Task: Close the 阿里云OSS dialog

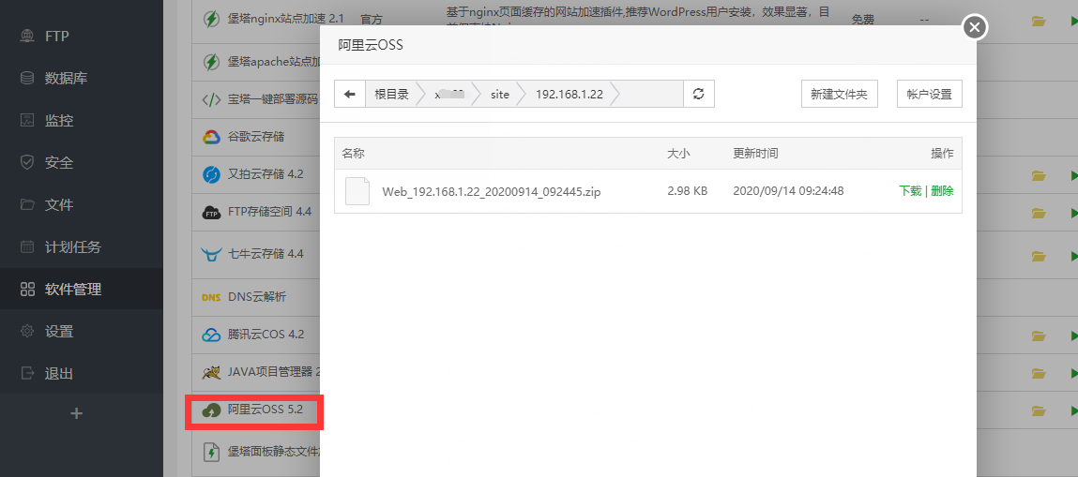Action: (x=975, y=27)
